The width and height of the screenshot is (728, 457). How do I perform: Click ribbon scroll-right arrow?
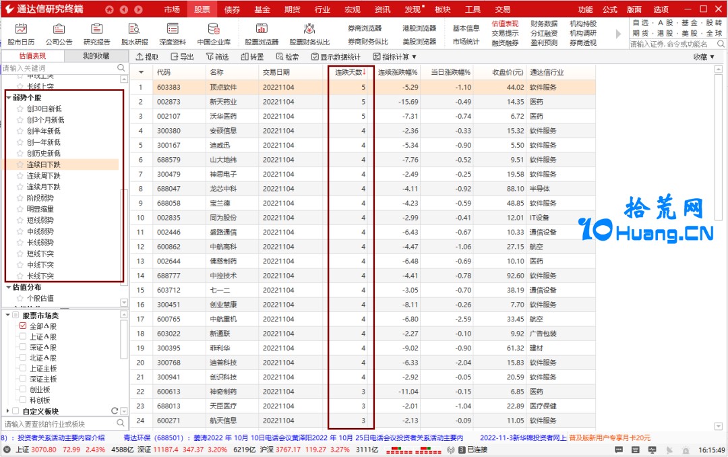(x=618, y=34)
